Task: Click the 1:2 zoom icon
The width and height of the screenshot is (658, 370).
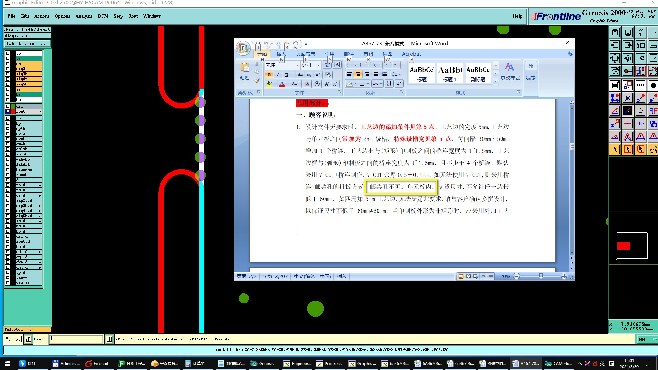Action: (x=640, y=58)
